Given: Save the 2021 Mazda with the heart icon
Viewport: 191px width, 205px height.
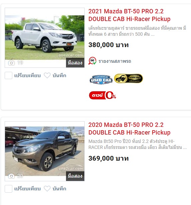Looking at the screenshot, I should point(47,75).
